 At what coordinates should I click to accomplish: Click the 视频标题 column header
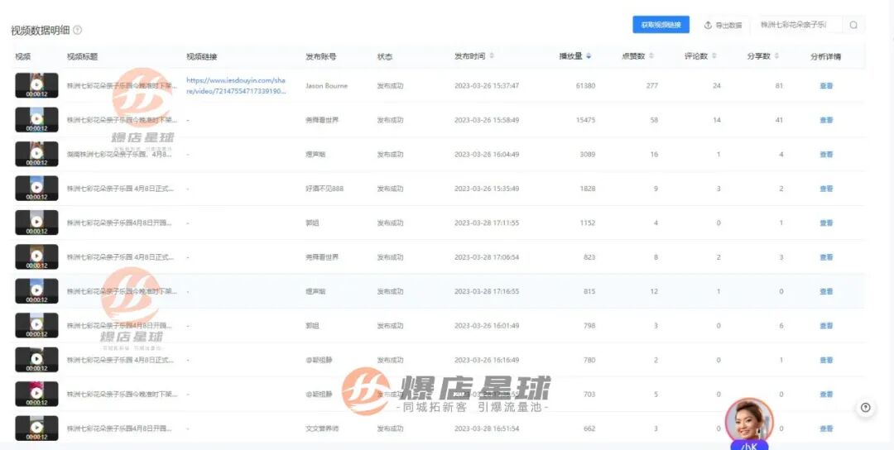82,56
